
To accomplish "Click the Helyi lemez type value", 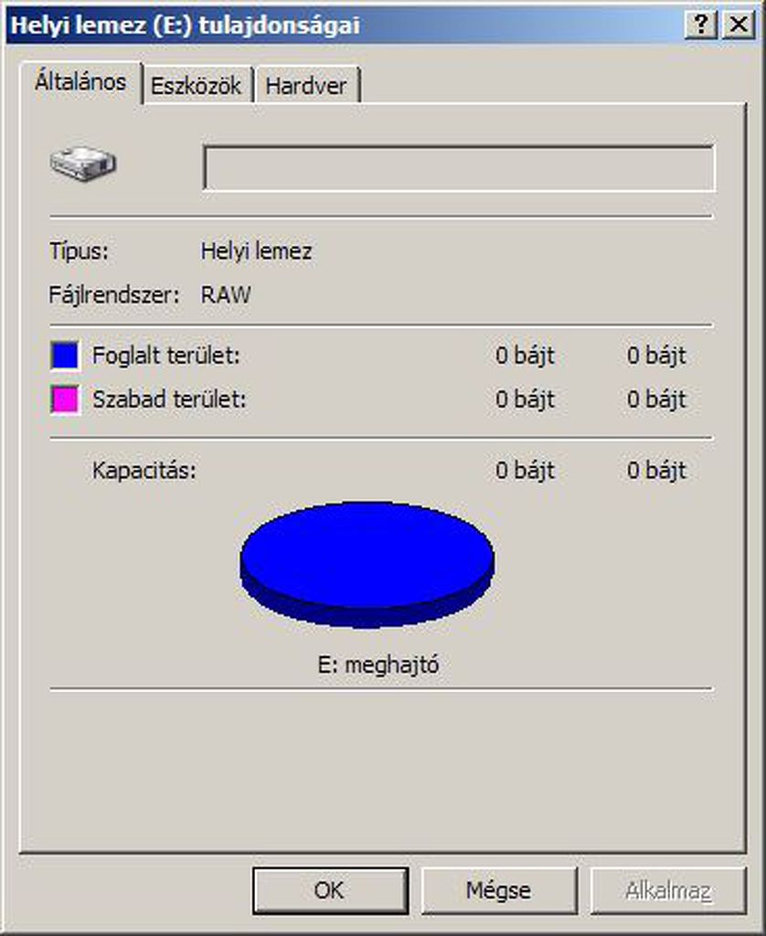I will (256, 251).
